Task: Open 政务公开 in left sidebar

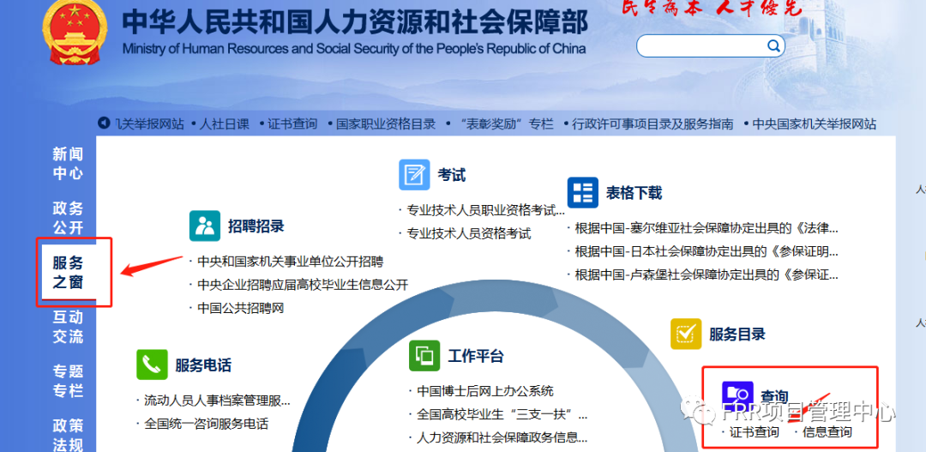Action: click(68, 217)
